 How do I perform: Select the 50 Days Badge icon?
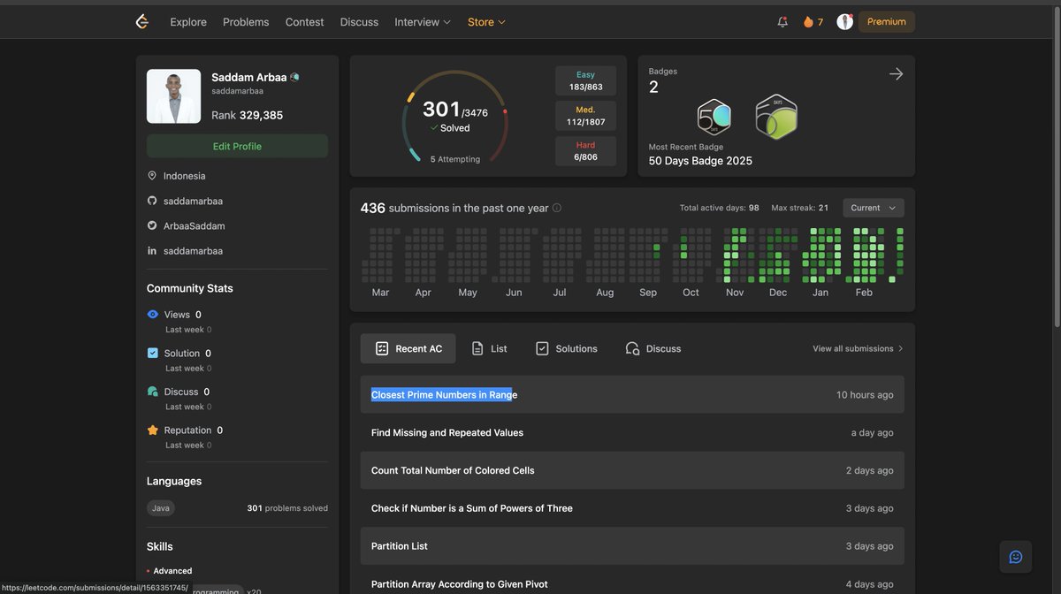click(x=714, y=117)
